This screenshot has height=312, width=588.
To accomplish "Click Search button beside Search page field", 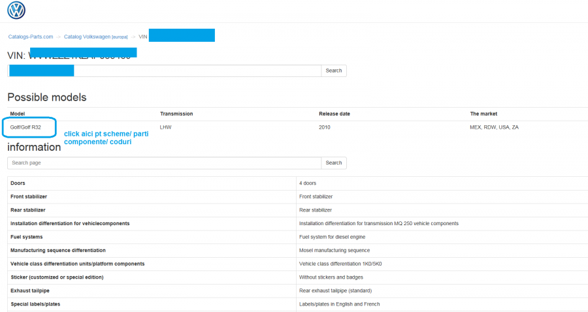I will pos(334,163).
